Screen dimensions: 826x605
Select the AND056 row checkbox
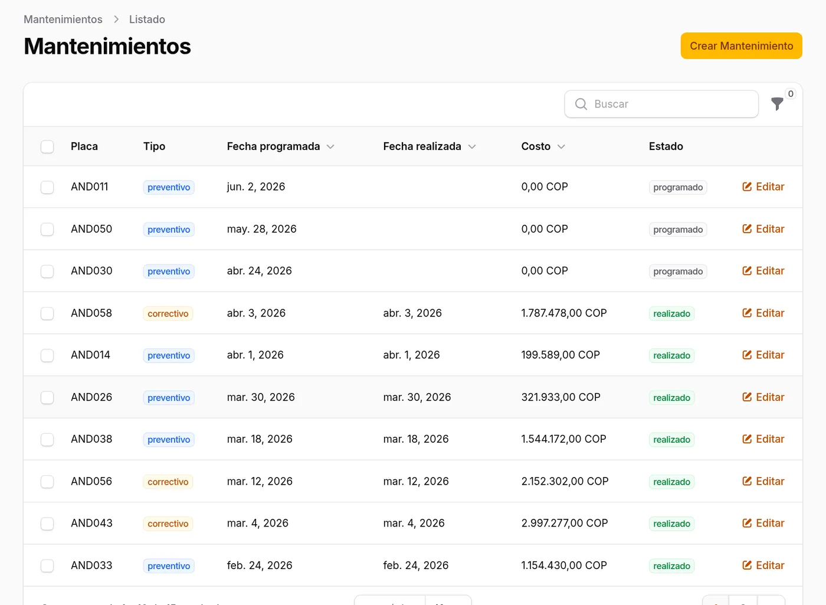coord(47,482)
